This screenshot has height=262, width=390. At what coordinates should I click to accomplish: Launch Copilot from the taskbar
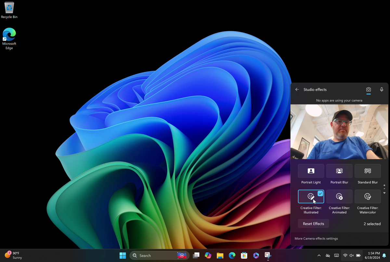tap(208, 255)
